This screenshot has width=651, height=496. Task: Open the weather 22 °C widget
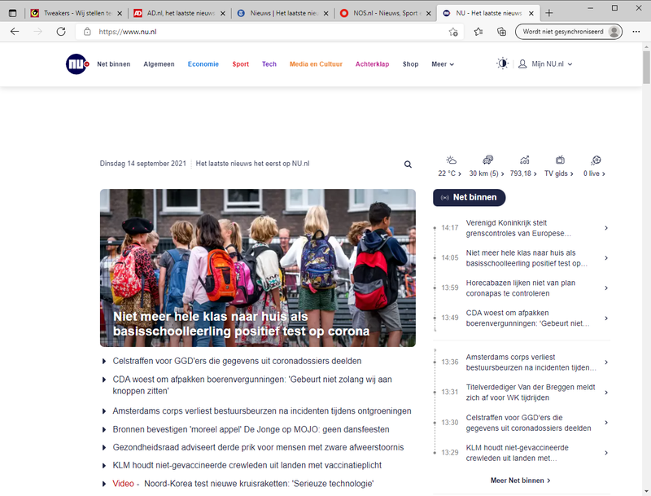click(x=450, y=167)
